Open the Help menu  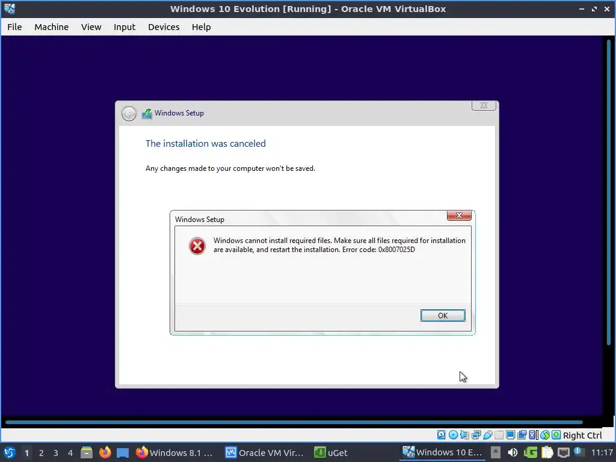pos(201,26)
